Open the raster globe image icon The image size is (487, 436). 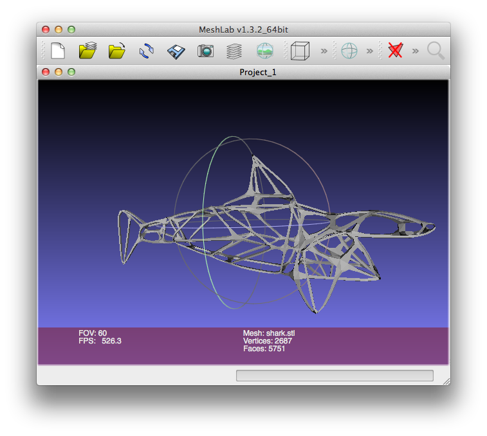pos(265,51)
